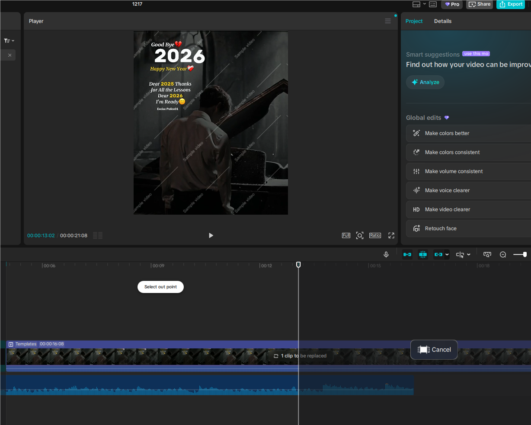531x425 pixels.
Task: Open the clip splitting tool
Action: tap(460, 254)
